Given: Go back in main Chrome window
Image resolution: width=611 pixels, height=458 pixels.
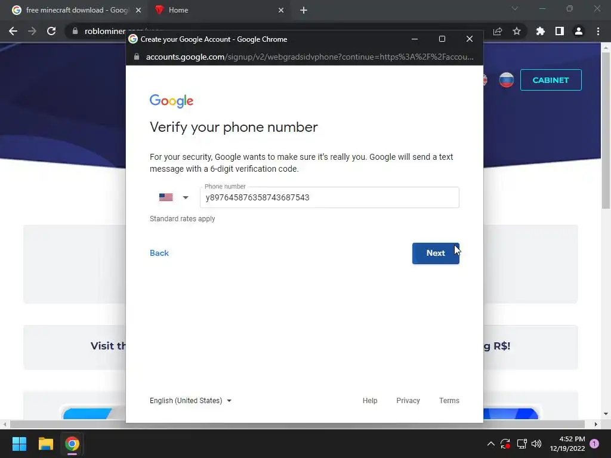Looking at the screenshot, I should point(13,31).
